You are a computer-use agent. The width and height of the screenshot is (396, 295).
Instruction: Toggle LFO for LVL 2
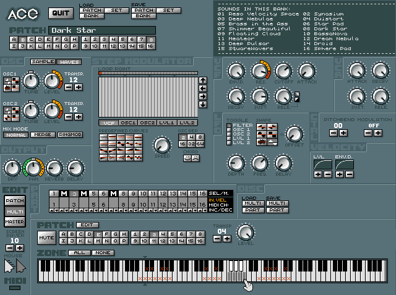click(x=229, y=143)
